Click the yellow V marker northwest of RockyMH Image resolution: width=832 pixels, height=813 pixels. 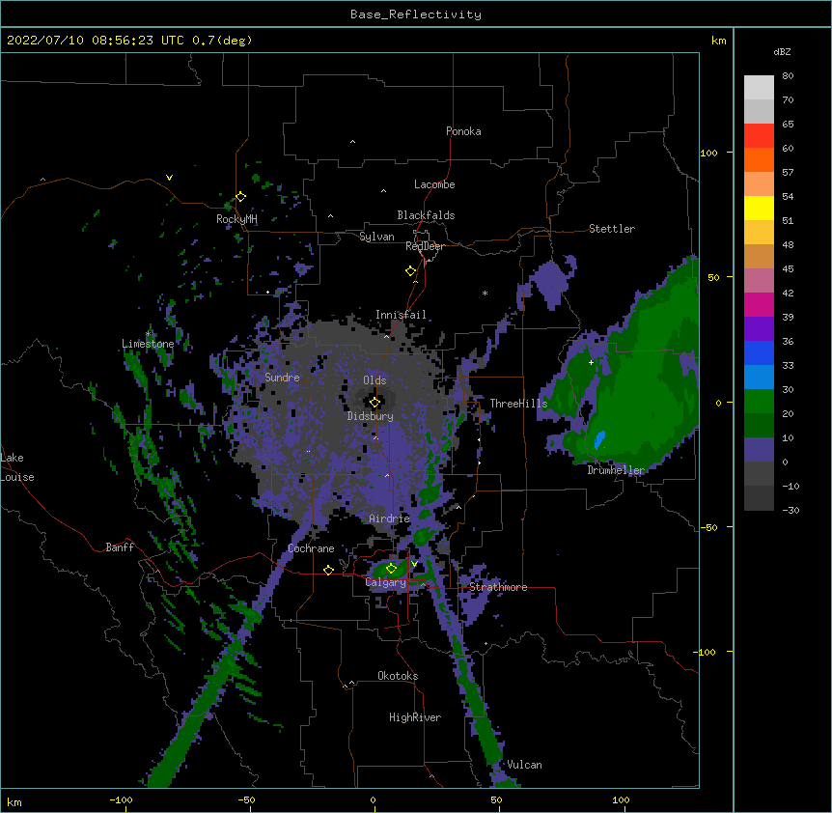[169, 178]
